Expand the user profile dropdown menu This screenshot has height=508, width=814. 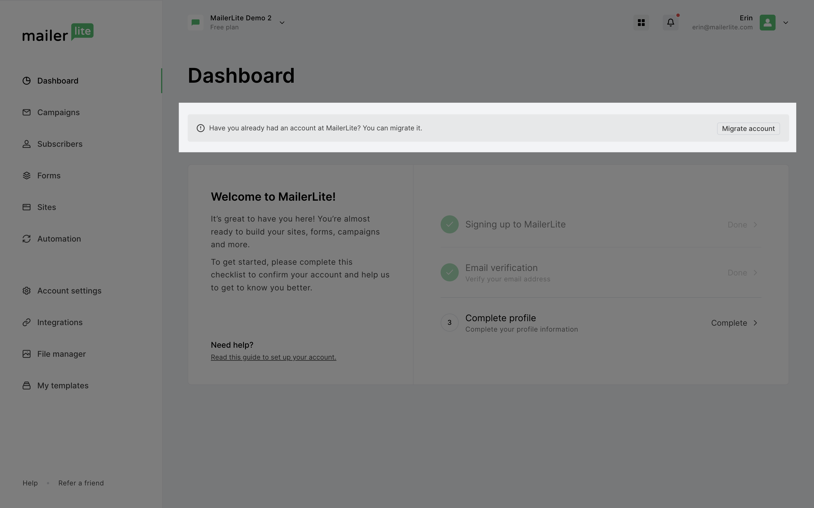pos(786,22)
